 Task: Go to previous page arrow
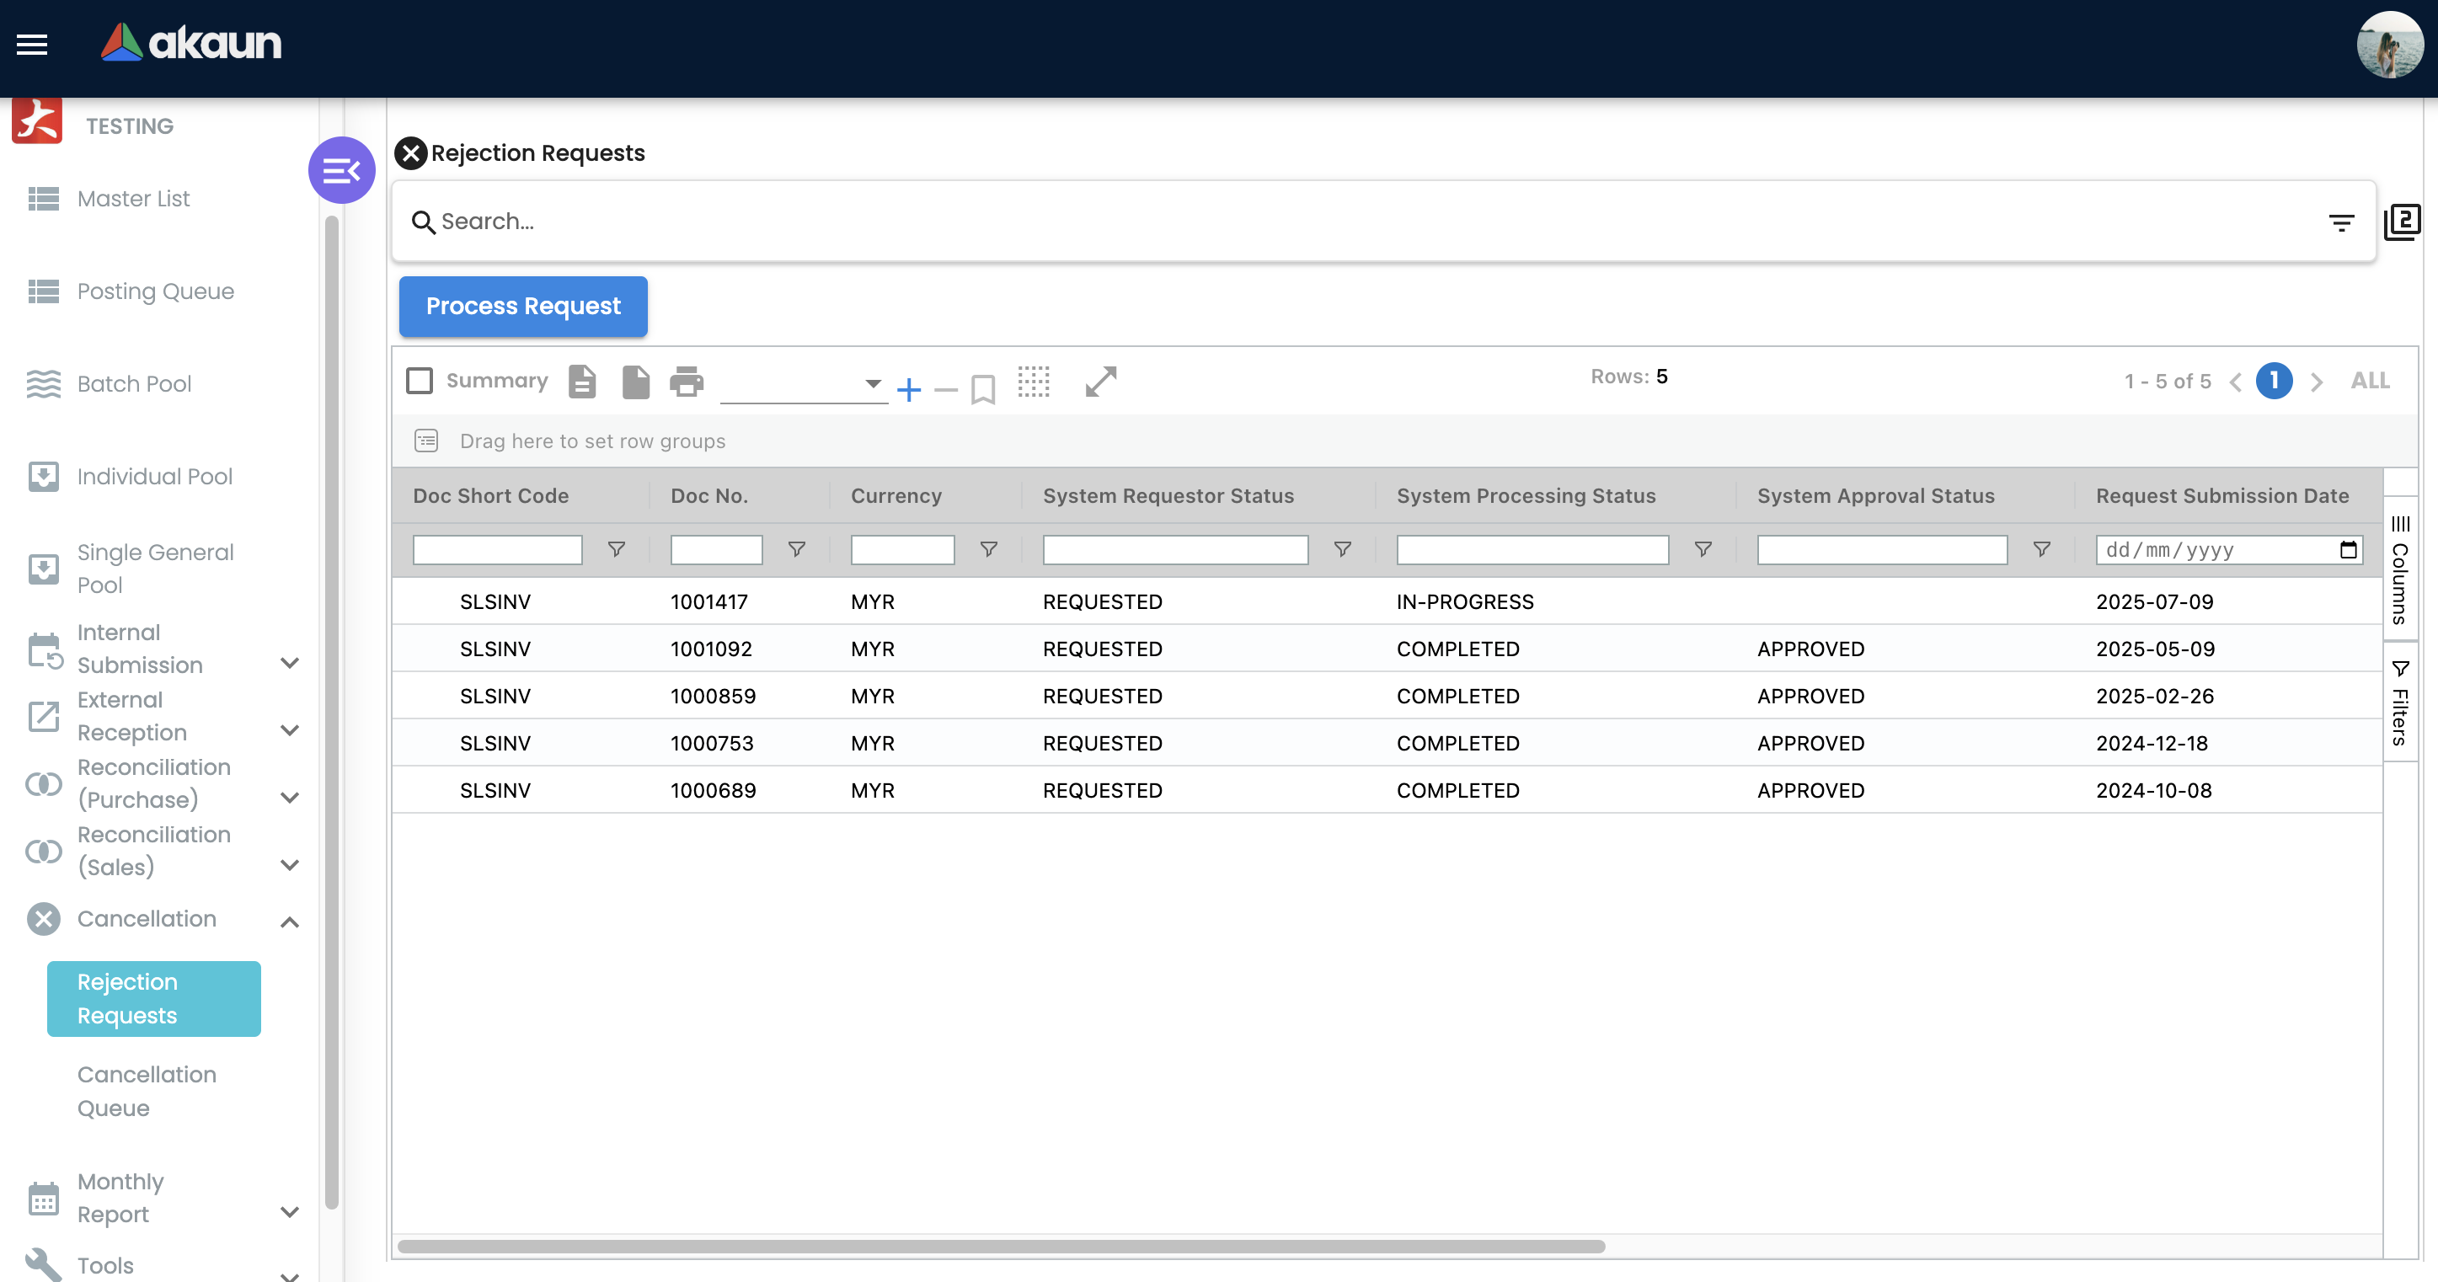coord(2236,382)
